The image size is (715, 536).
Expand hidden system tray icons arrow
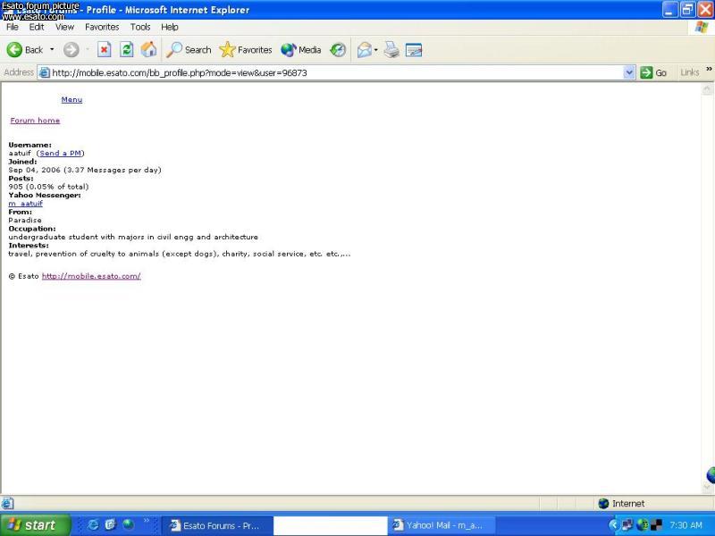613,525
